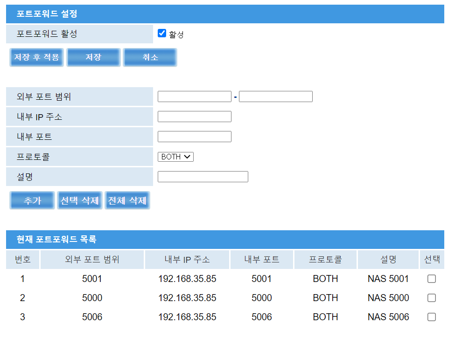This screenshot has width=455, height=337.
Task: Click the 설명 text field
Action: (x=203, y=177)
